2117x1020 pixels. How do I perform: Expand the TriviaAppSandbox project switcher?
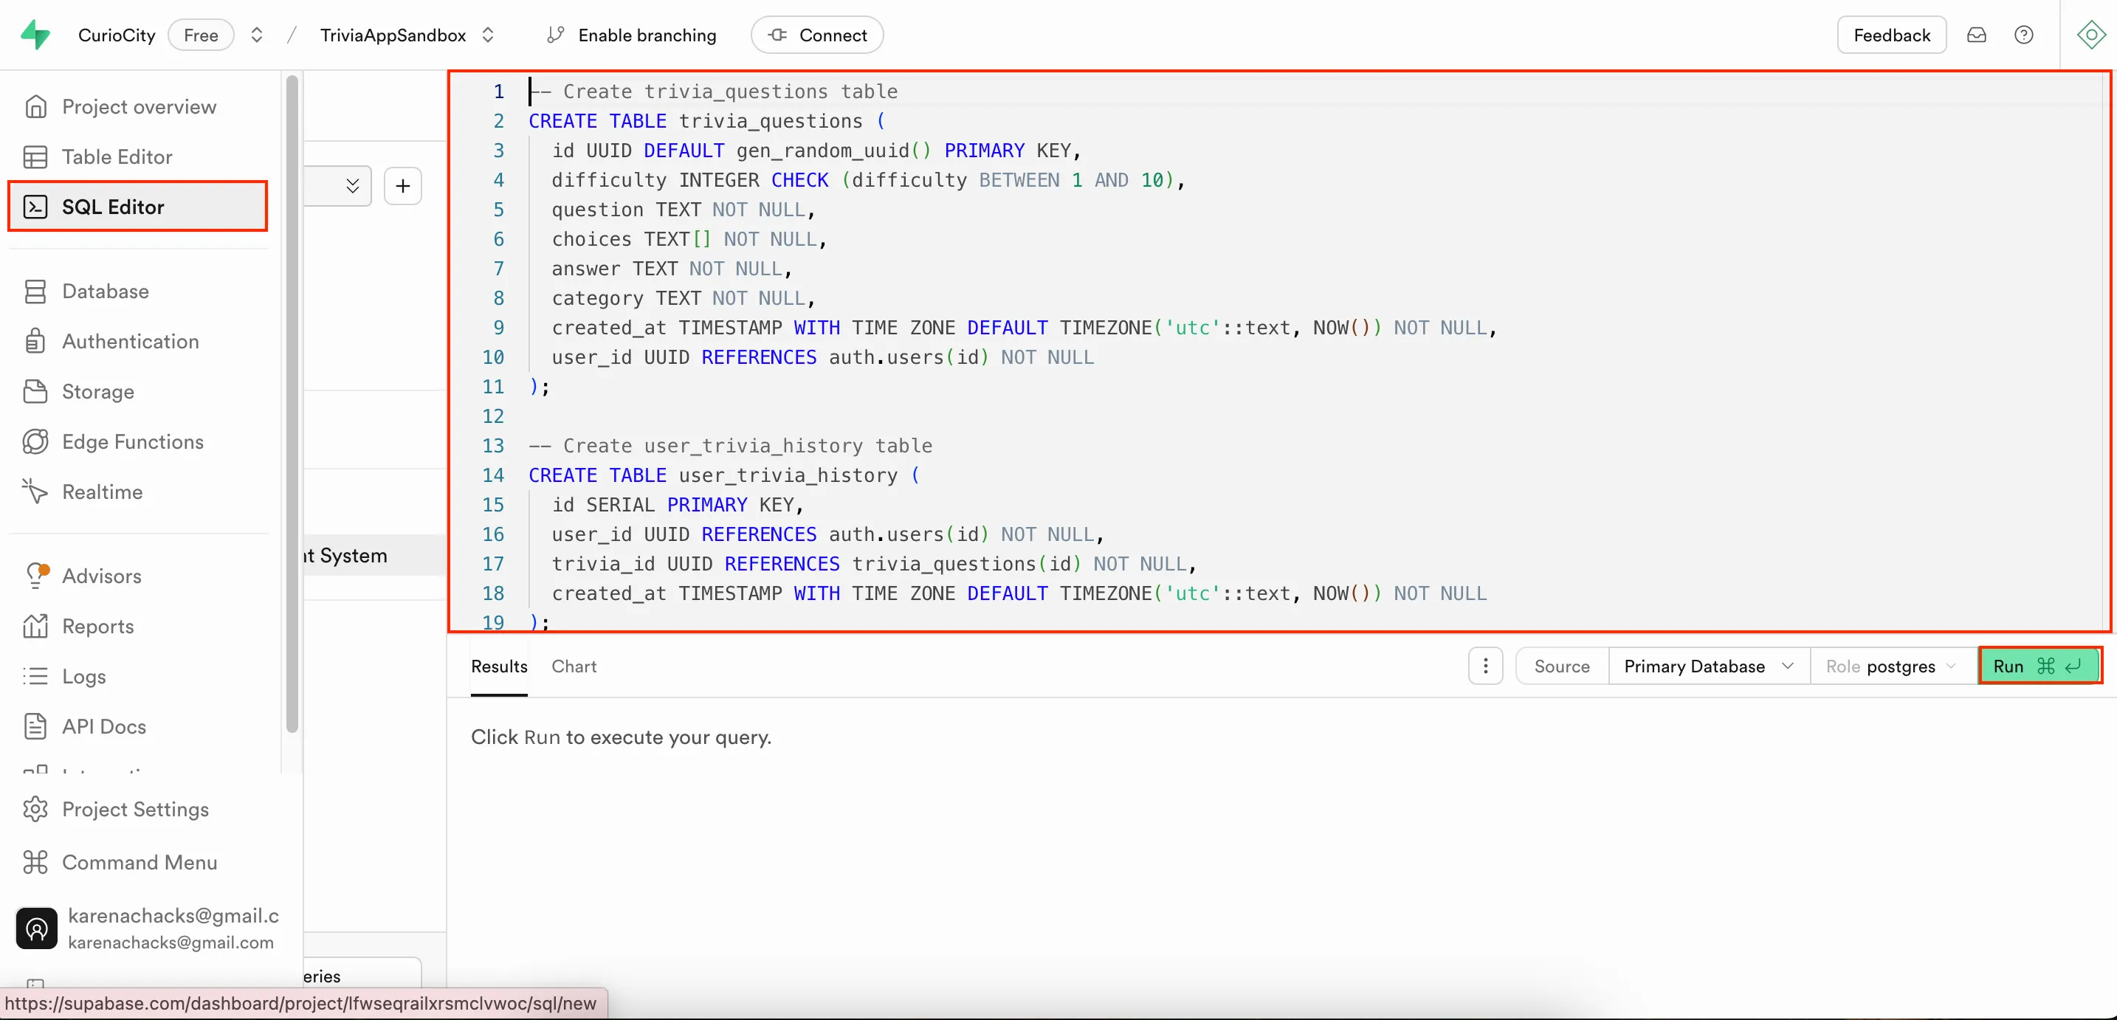click(x=488, y=35)
